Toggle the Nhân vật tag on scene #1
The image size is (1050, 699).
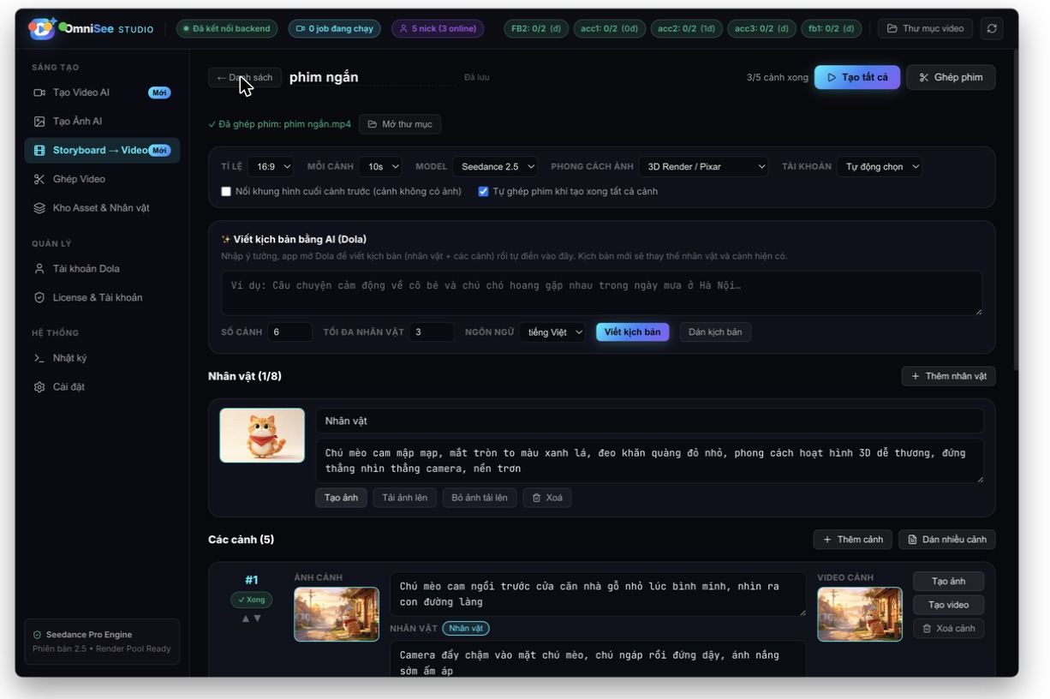point(466,629)
